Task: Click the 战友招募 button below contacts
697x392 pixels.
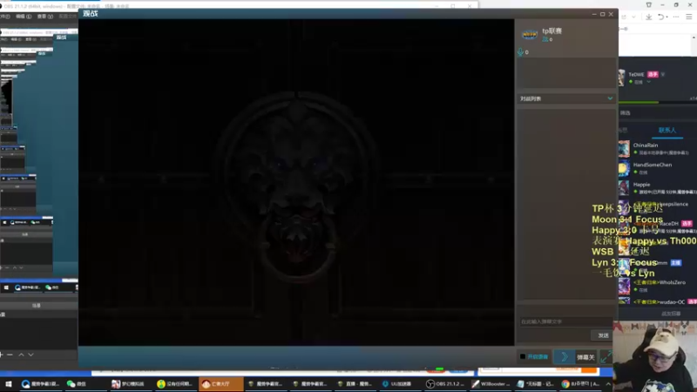Action: (671, 314)
